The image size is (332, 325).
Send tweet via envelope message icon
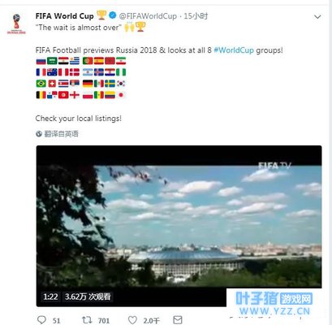point(178,320)
